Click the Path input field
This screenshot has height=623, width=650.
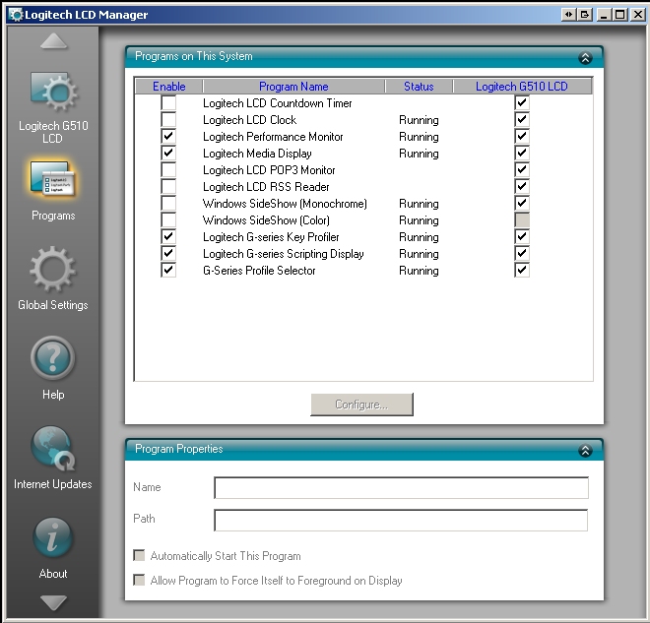point(401,521)
